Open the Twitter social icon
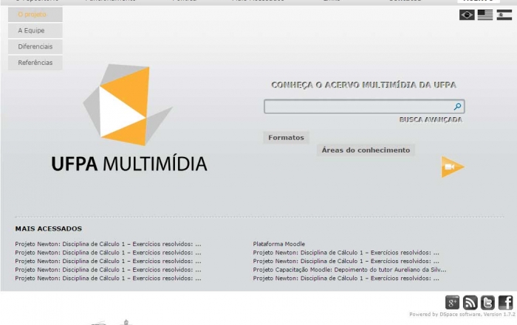517x325 pixels. point(487,302)
